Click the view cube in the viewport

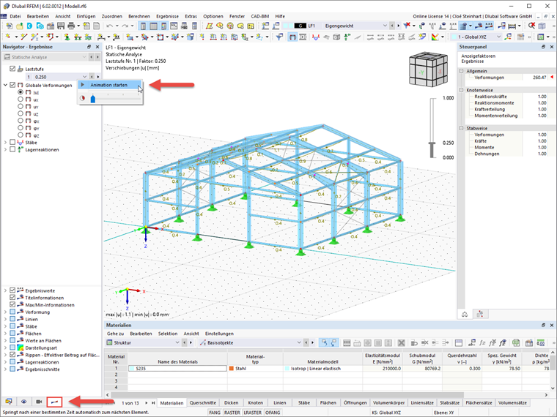[427, 69]
